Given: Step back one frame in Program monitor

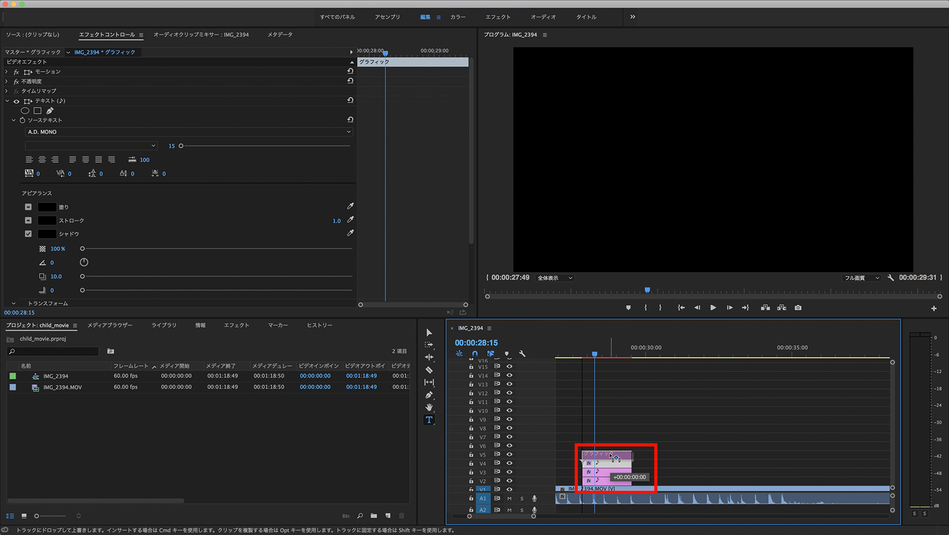Looking at the screenshot, I should (x=697, y=308).
